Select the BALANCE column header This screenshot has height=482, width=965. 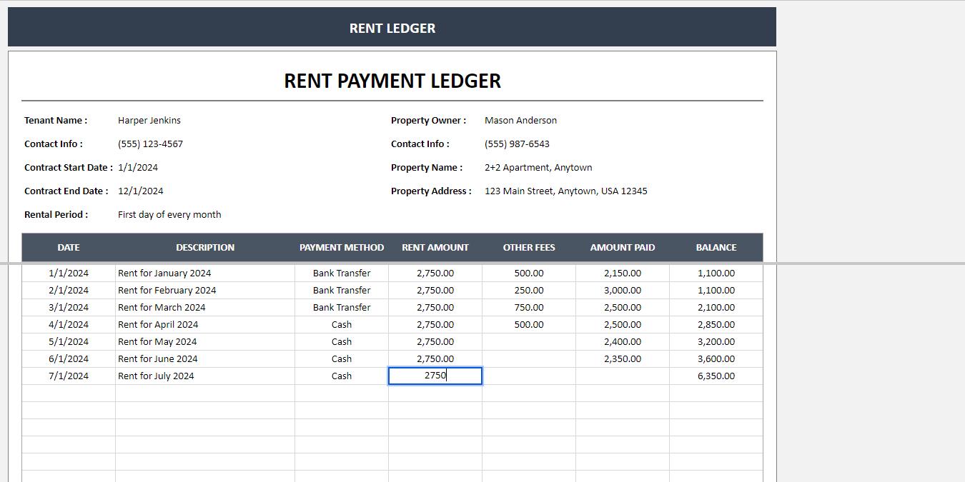(x=716, y=247)
